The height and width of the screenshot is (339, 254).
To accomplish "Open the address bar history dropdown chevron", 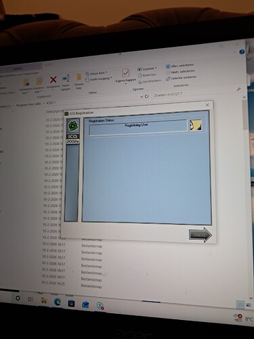I will coord(142,97).
